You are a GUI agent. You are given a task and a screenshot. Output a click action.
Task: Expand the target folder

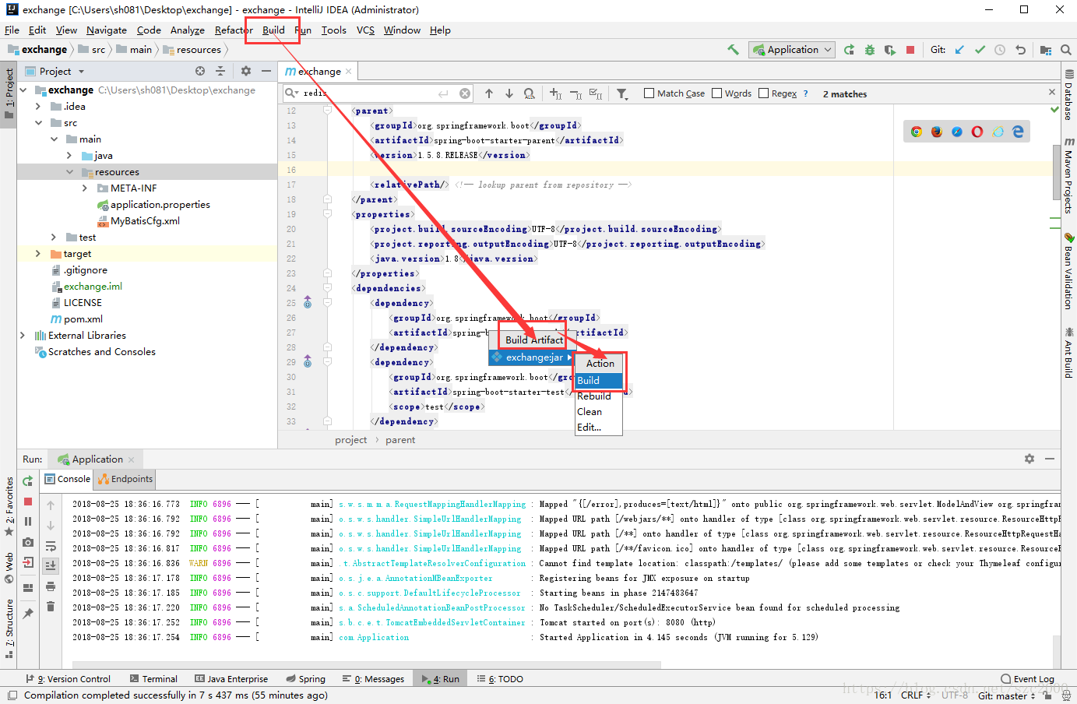click(x=38, y=254)
